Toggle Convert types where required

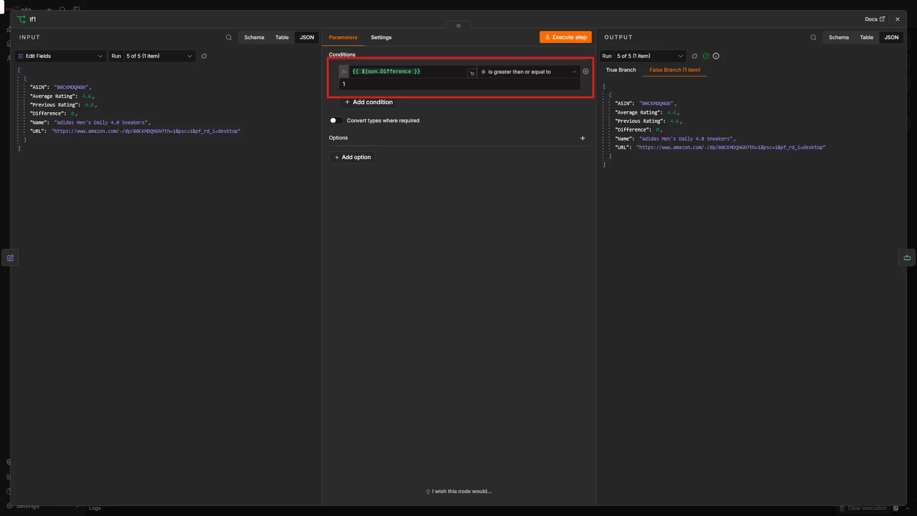pos(336,120)
